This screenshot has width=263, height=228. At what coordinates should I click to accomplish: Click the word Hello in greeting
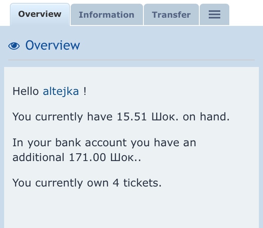(26, 91)
